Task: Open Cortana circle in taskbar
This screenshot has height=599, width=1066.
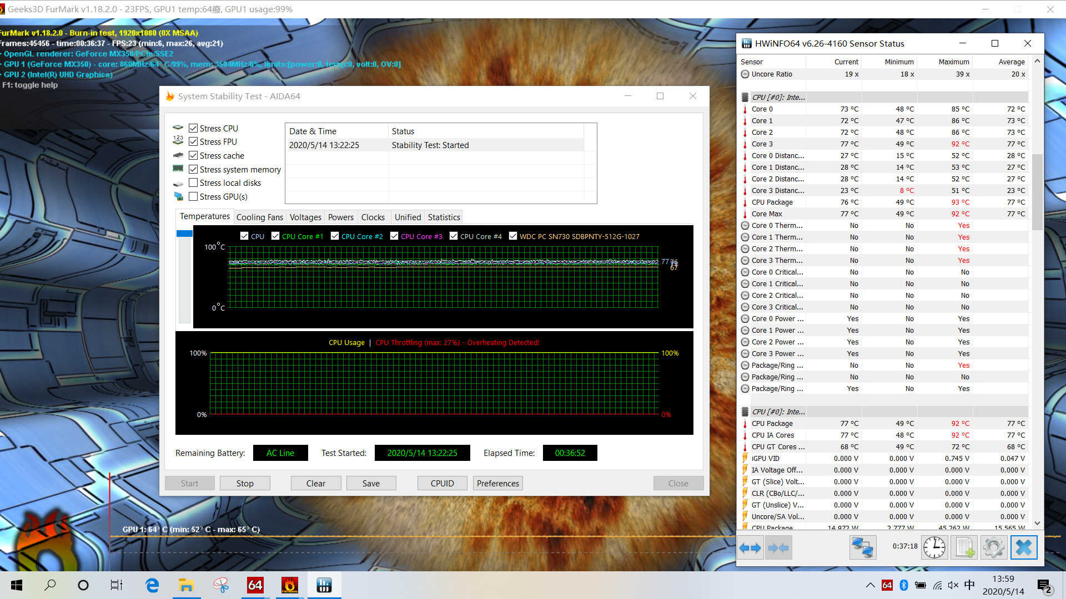Action: point(83,585)
